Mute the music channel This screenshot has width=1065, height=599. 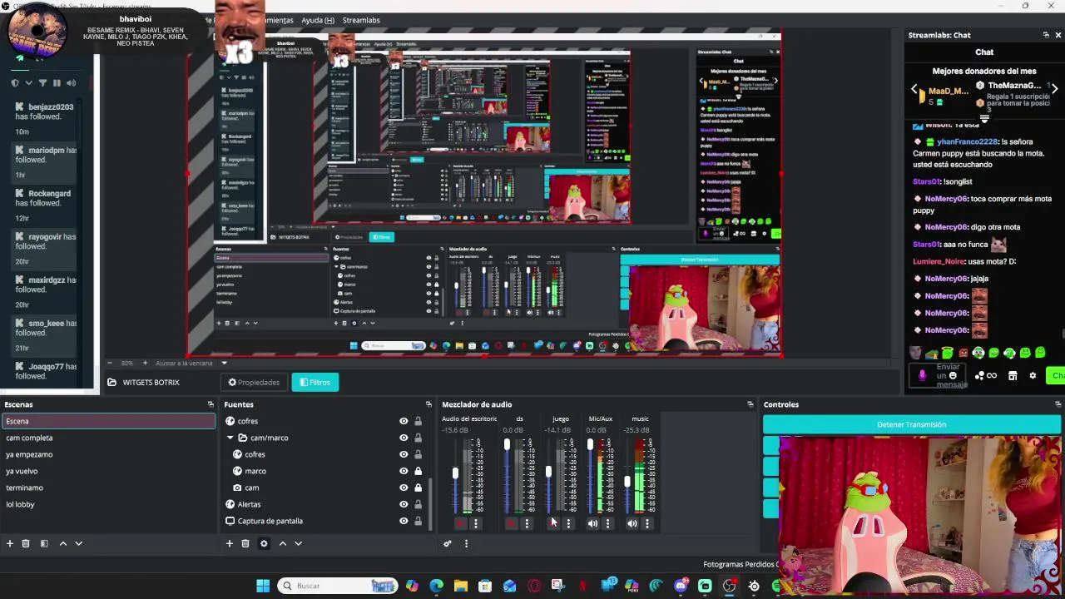(x=632, y=523)
